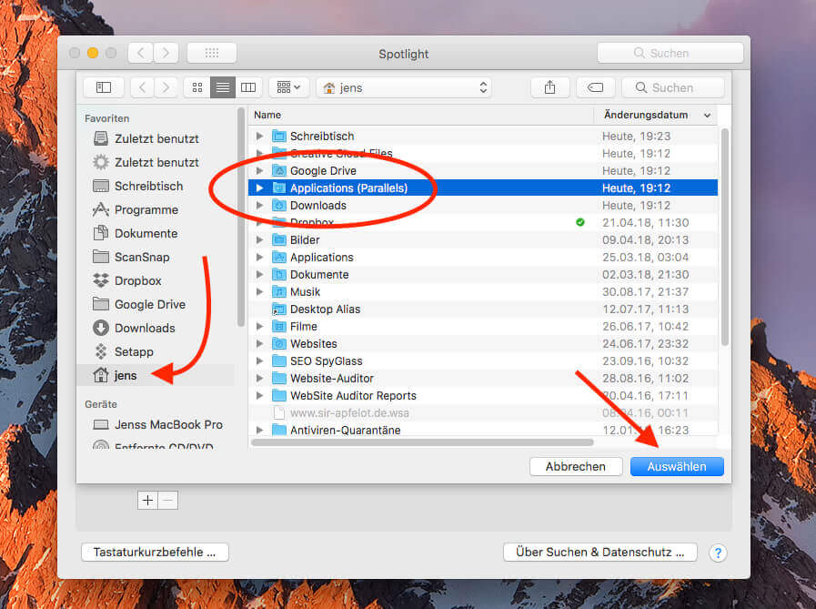Show all preferences with the grid button
Viewport: 816px width, 609px height.
pos(212,53)
